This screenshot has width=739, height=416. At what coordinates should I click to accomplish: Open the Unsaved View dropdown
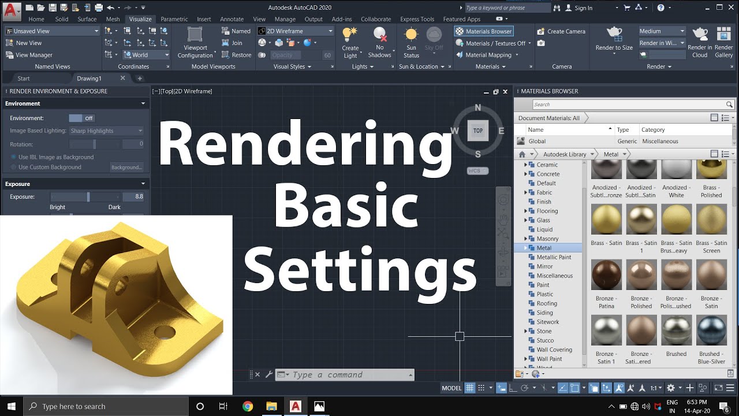[53, 31]
